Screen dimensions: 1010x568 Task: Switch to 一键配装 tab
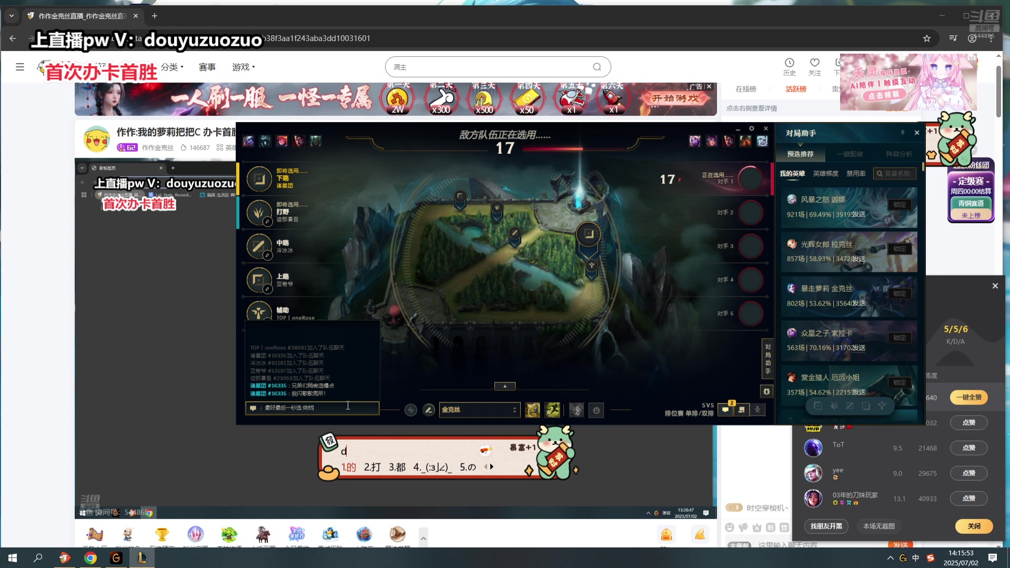click(850, 154)
